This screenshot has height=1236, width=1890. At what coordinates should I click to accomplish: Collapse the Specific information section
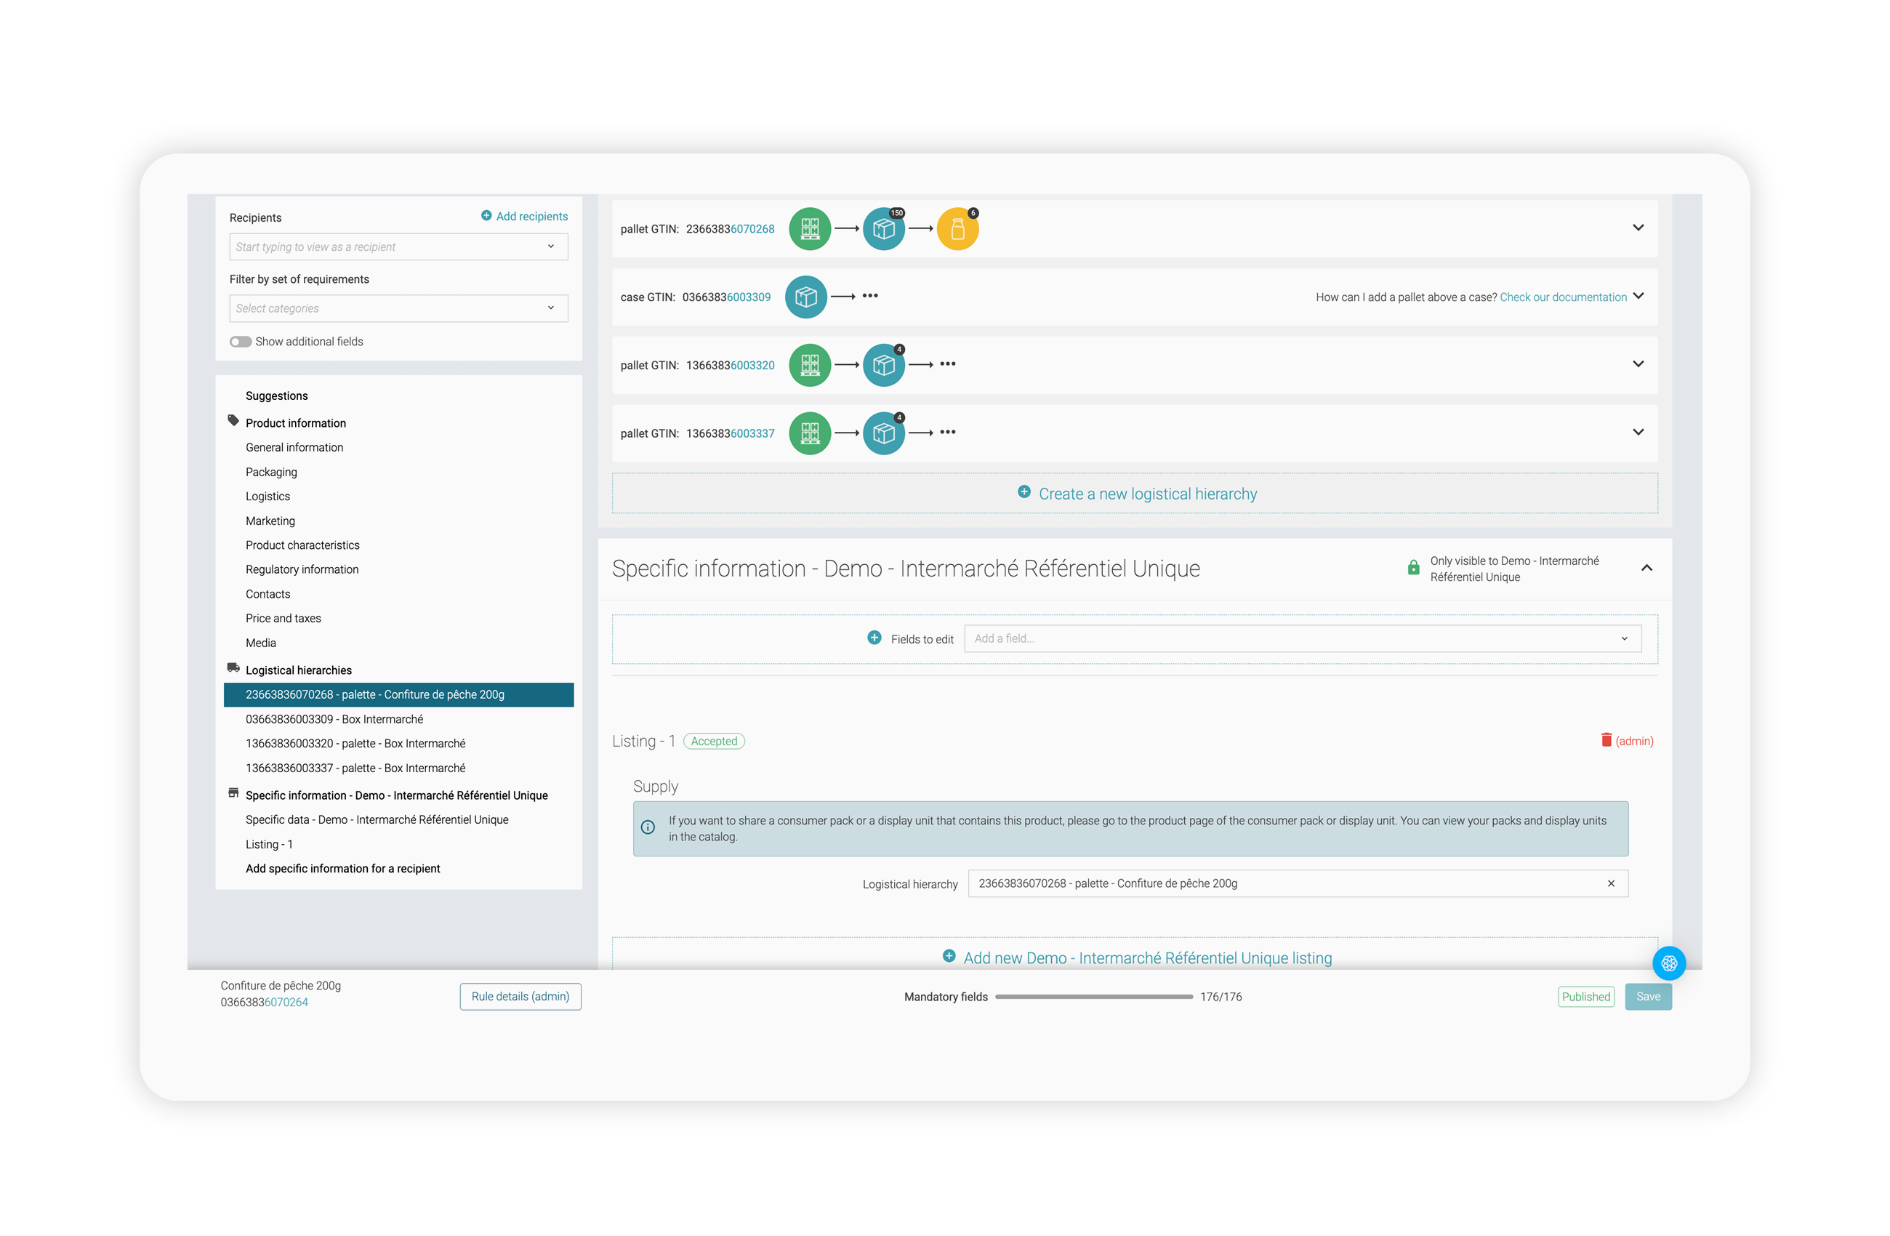1646,568
